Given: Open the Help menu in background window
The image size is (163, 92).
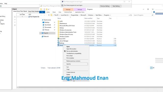Looking at the screenshot, I should tap(6, 3).
